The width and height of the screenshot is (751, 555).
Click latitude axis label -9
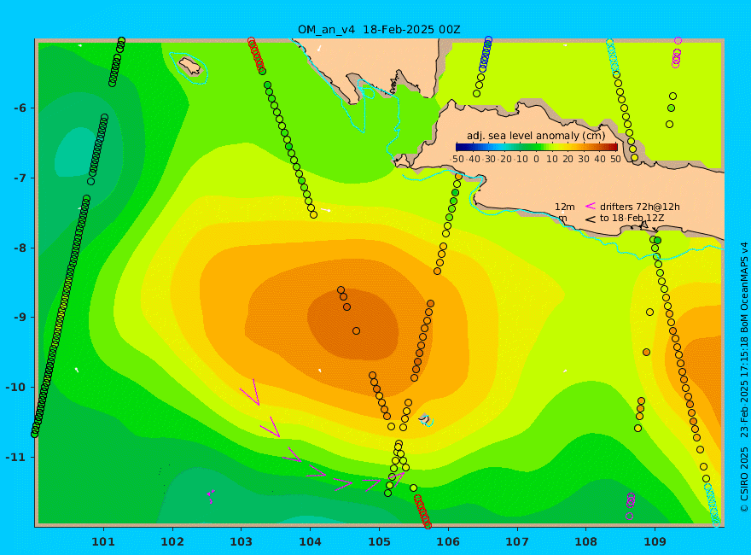tap(20, 318)
